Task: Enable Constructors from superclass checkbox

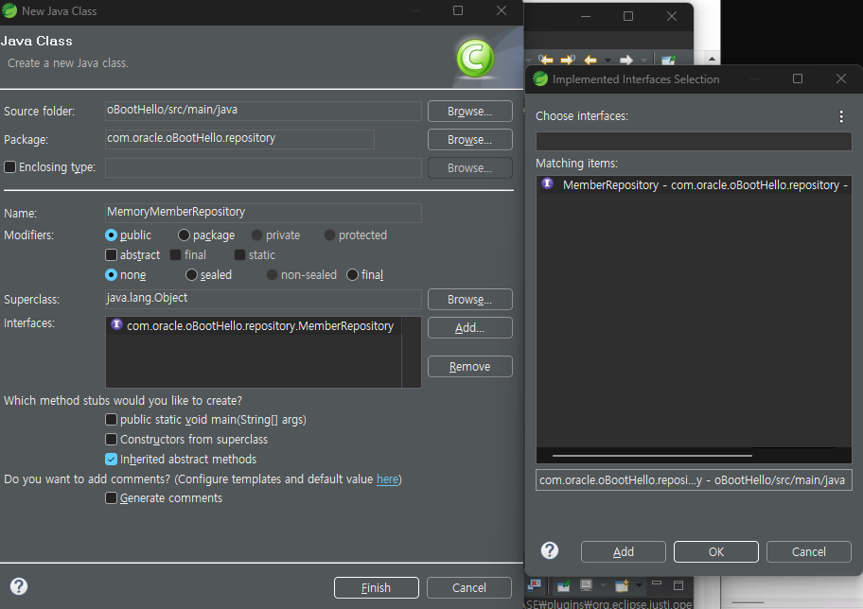Action: [111, 439]
